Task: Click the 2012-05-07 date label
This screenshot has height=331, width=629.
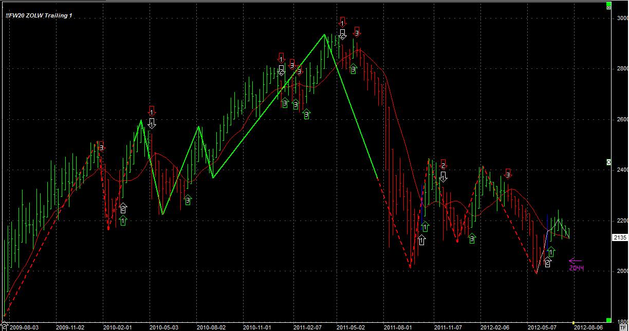Action: [x=541, y=327]
